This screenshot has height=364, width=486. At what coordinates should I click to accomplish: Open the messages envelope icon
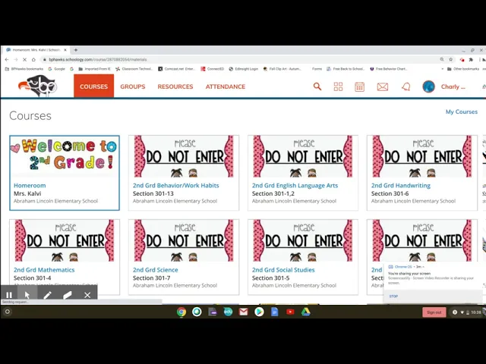tap(383, 87)
